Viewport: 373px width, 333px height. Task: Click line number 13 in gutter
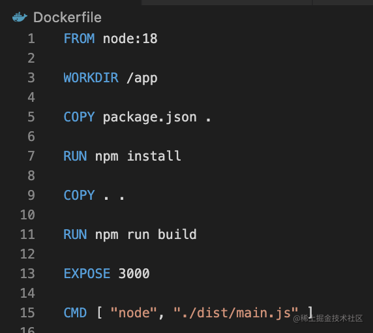point(27,274)
